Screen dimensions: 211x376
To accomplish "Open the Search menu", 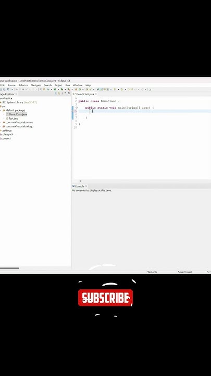I will pos(47,85).
